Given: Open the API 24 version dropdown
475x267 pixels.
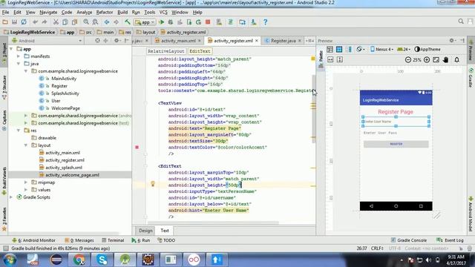Looking at the screenshot, I should [x=404, y=50].
